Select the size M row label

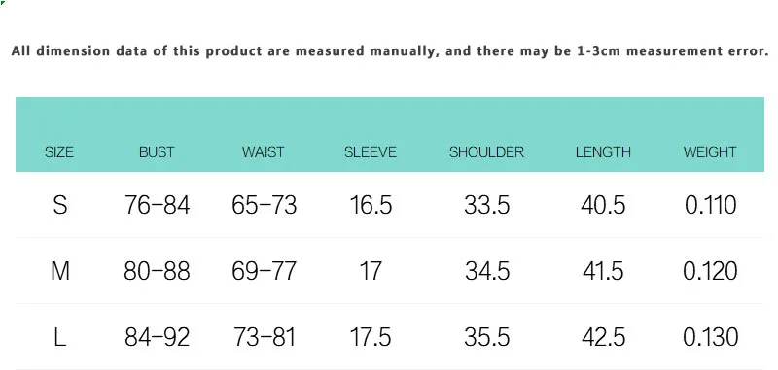click(60, 271)
